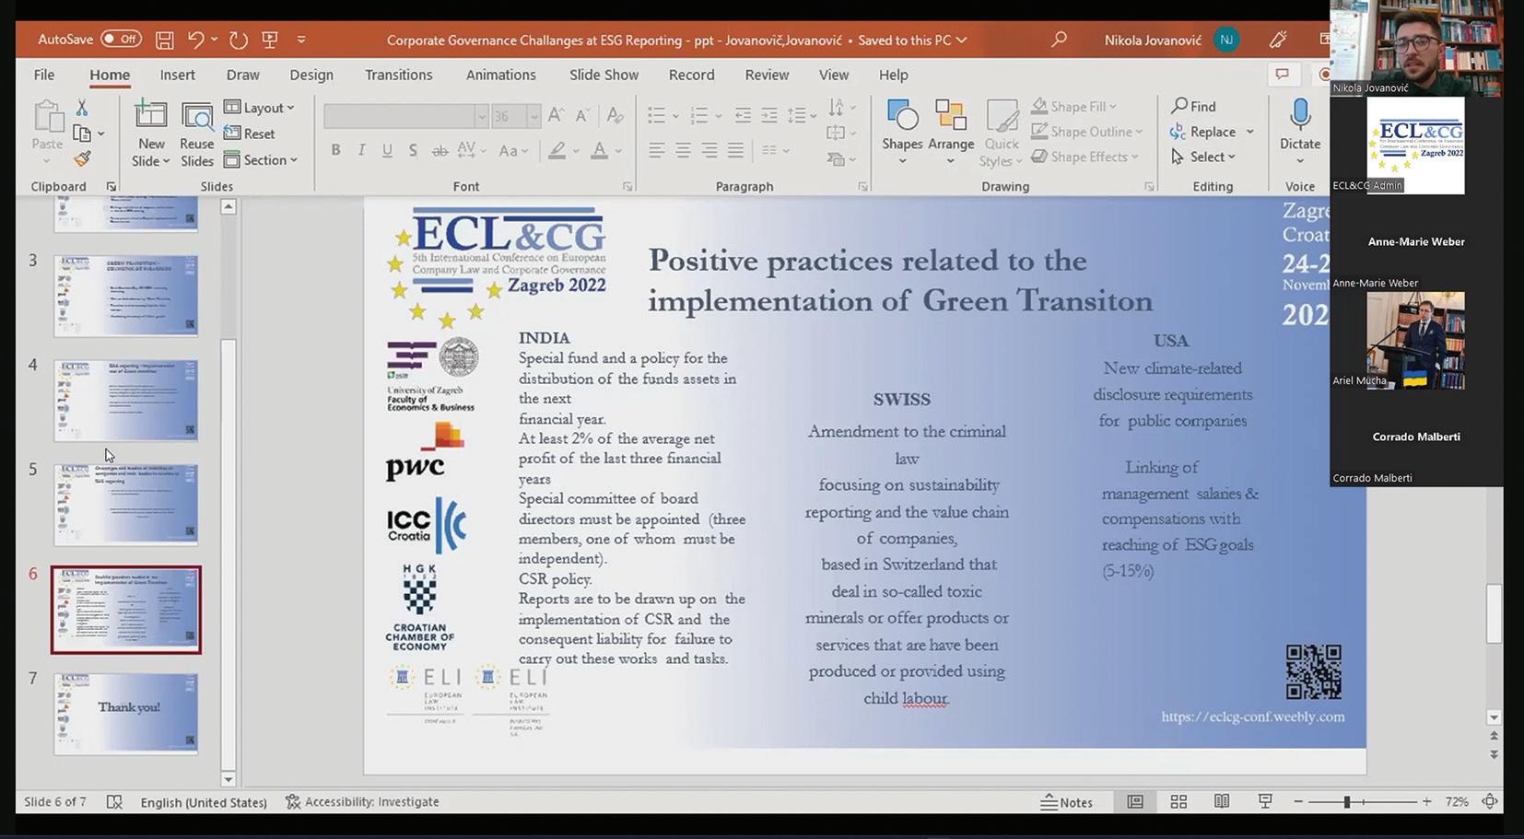Click the Reset button
The height and width of the screenshot is (839, 1524).
coord(250,134)
